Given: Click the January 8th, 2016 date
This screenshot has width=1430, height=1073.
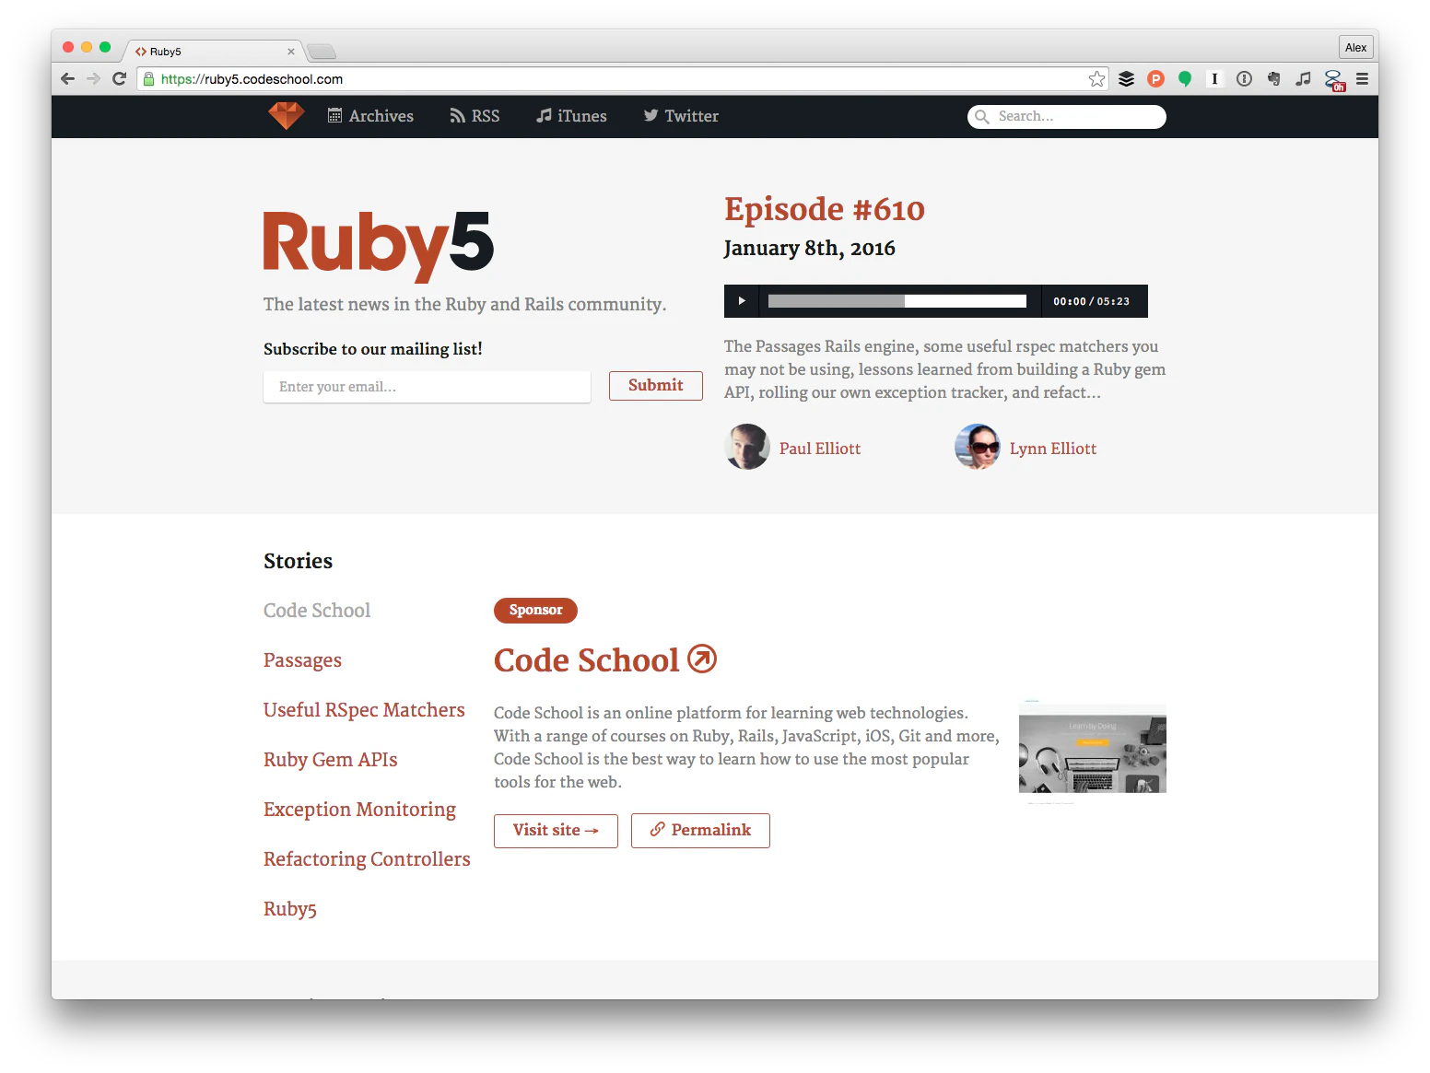Looking at the screenshot, I should (x=809, y=249).
